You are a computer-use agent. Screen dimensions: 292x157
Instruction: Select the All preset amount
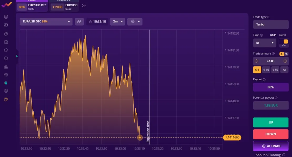point(284,70)
